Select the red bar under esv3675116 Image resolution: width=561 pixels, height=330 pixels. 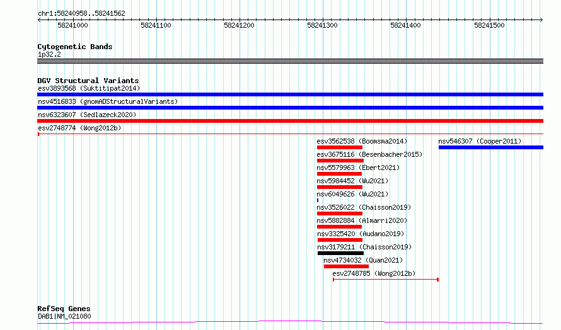tap(340, 161)
